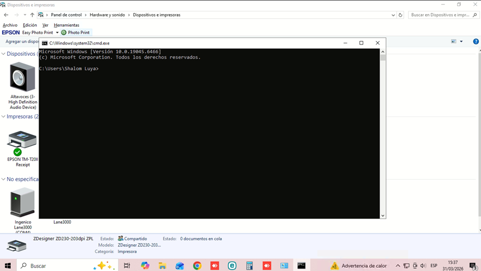Collapse the Dispositivos section
Image resolution: width=481 pixels, height=271 pixels.
(3, 54)
